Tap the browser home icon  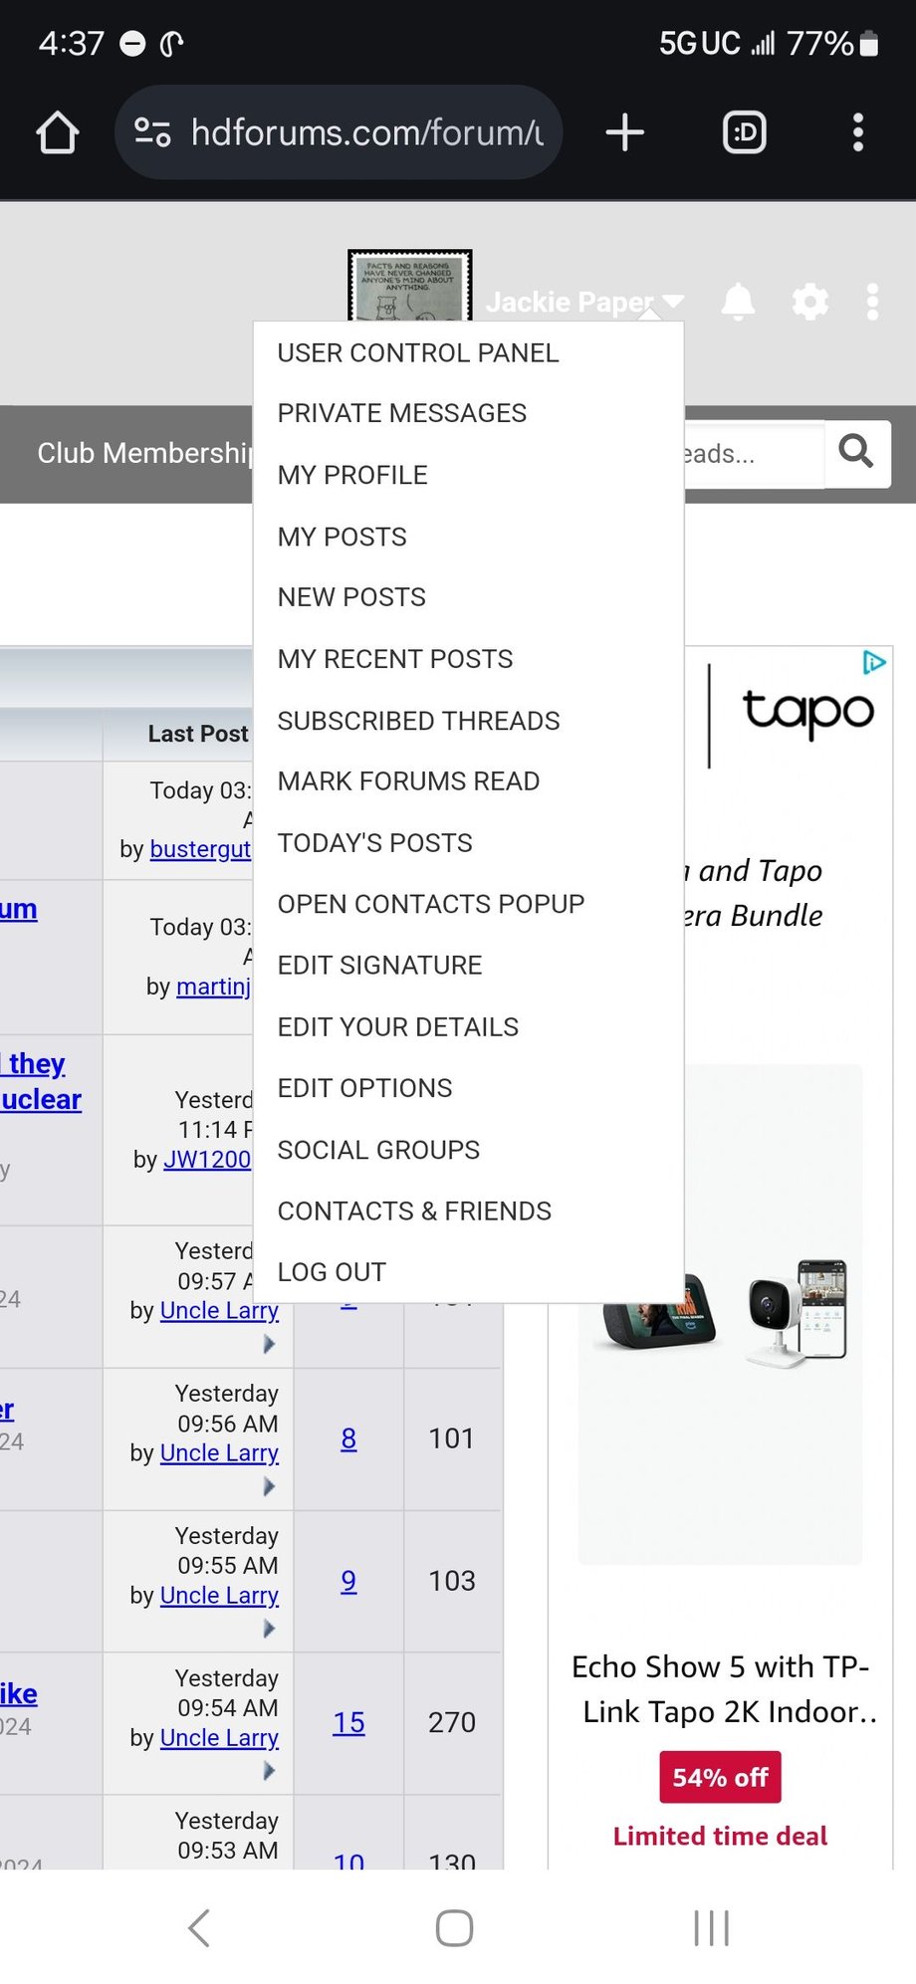(x=58, y=132)
